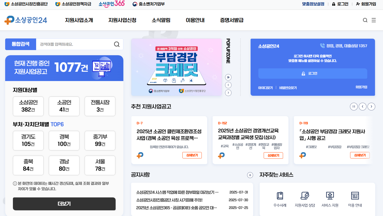
Task: Click 소상공인시장진흥공단 link in top bar
Action: [26, 4]
